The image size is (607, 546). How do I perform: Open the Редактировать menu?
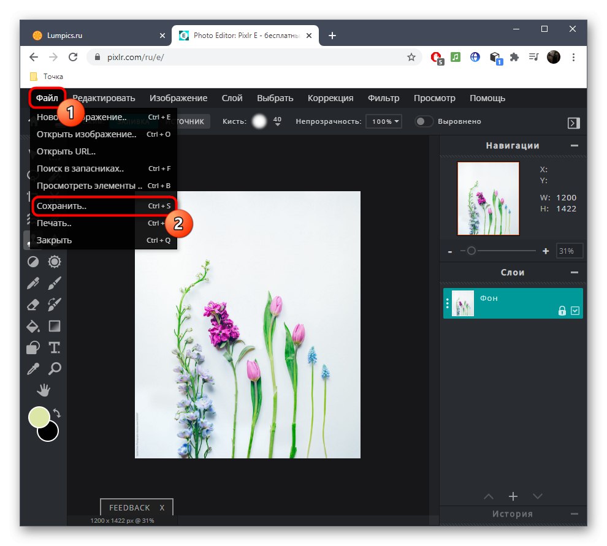coord(104,98)
